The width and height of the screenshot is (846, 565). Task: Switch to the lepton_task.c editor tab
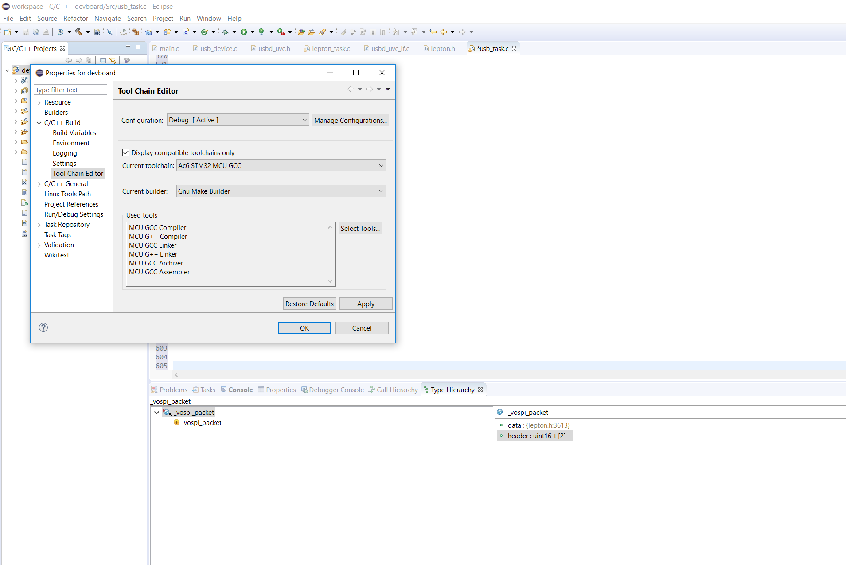pyautogui.click(x=327, y=48)
